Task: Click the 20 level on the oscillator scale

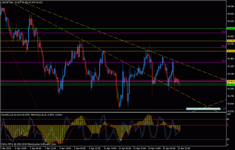Action: [228, 139]
